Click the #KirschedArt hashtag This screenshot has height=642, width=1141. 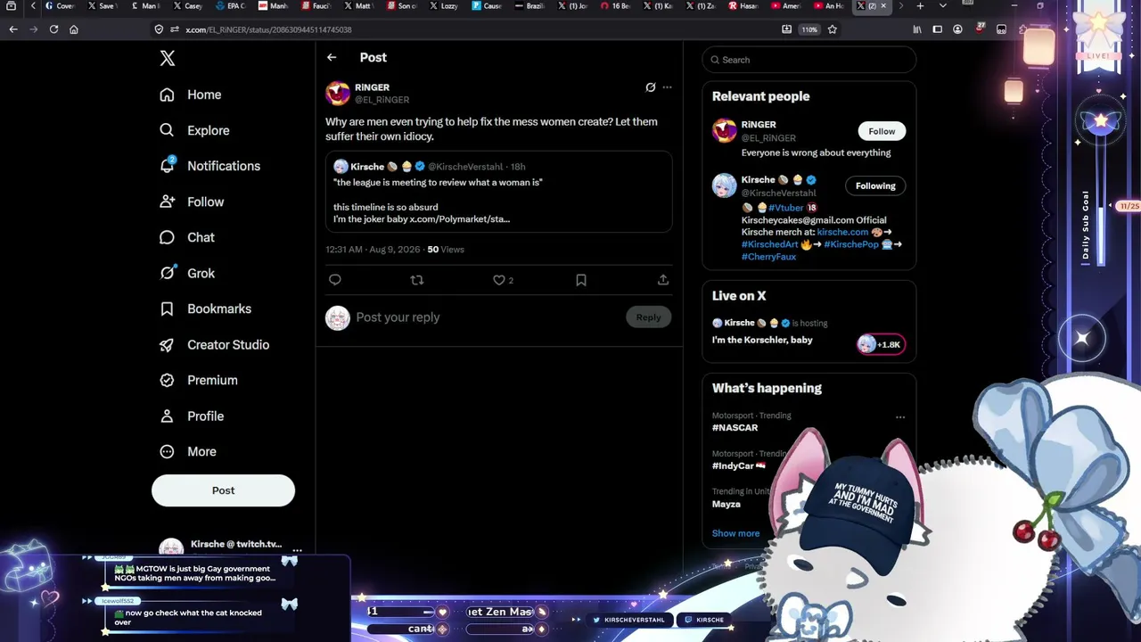coord(770,244)
